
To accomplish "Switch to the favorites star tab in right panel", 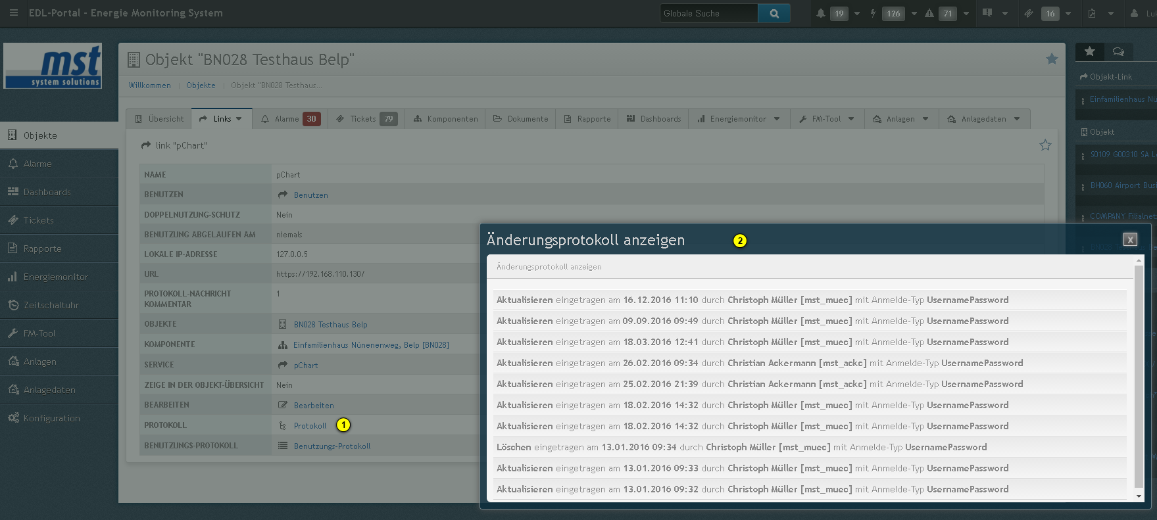I will pyautogui.click(x=1090, y=51).
